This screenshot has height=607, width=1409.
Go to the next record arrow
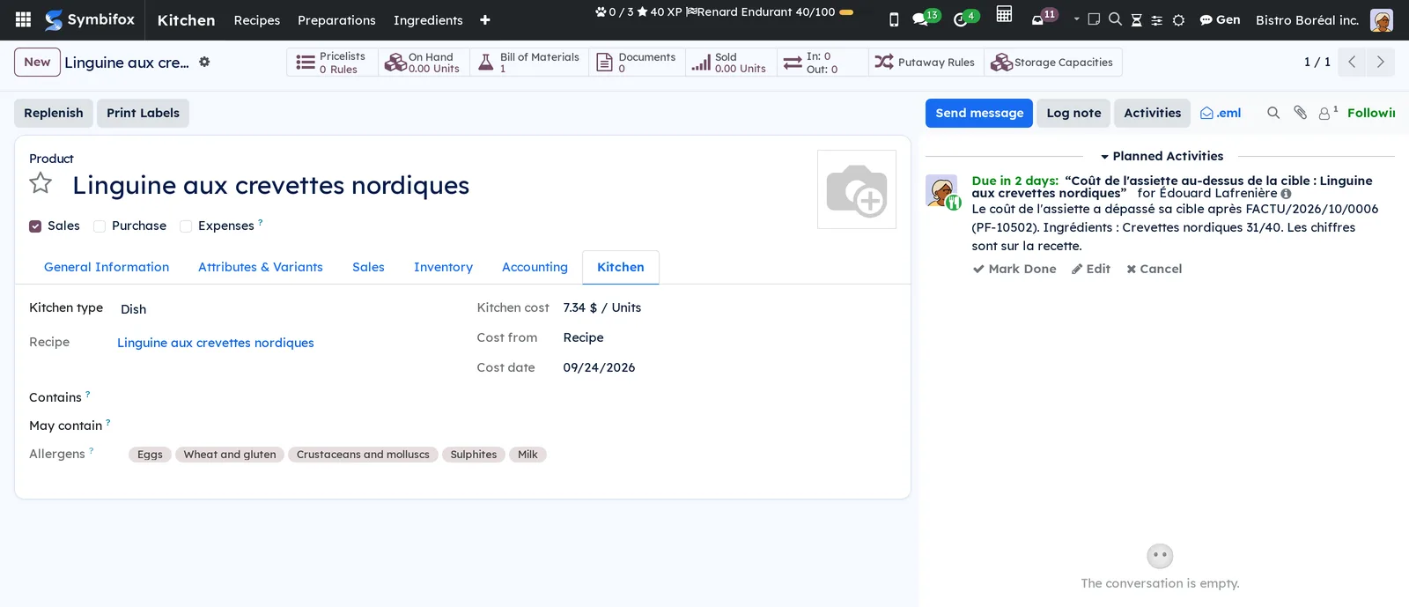tap(1380, 62)
